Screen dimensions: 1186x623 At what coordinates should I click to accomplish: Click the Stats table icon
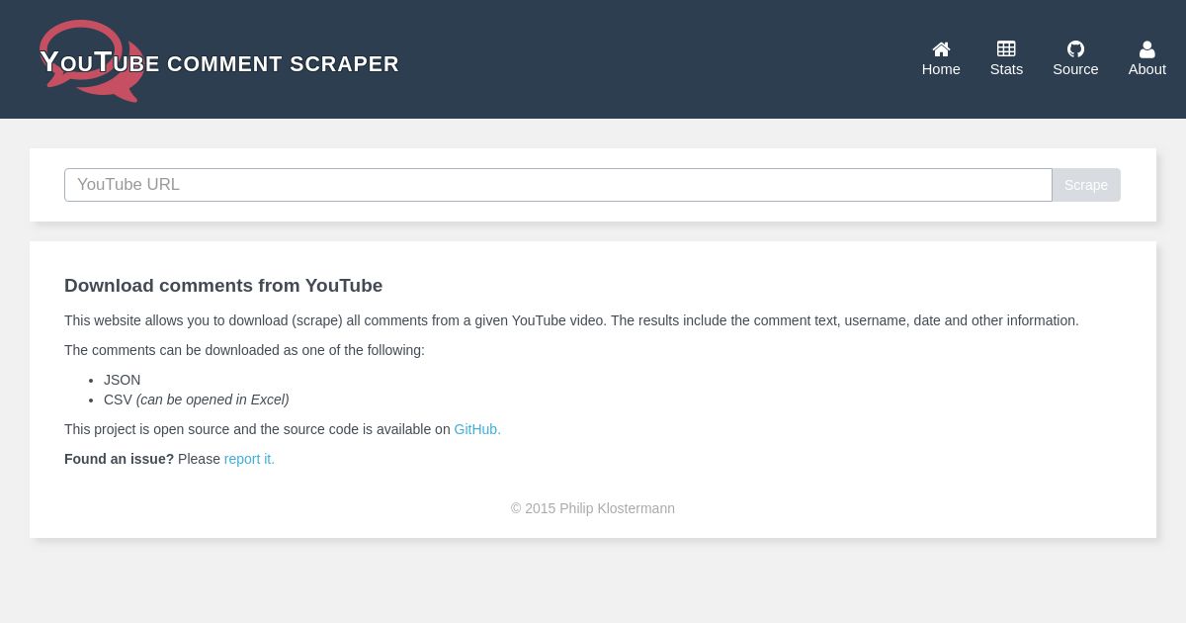coord(1006,48)
